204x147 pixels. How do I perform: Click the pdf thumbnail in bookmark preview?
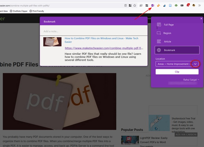[x=52, y=42]
